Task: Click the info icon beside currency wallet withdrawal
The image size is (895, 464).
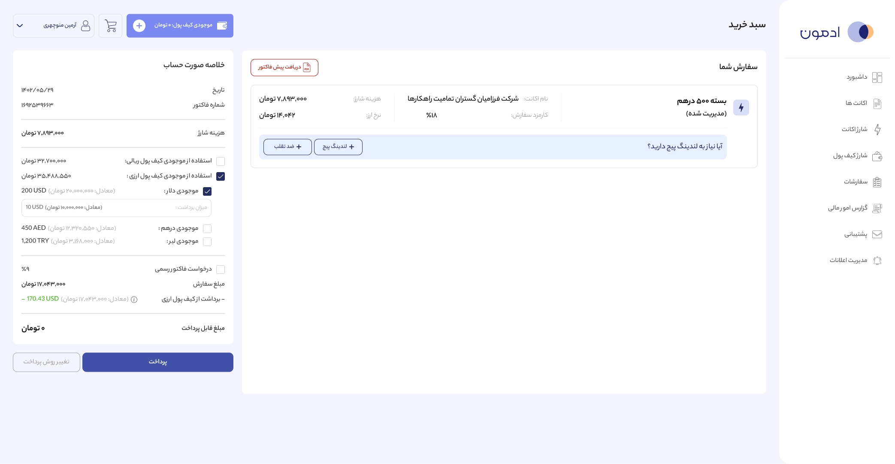Action: click(x=134, y=300)
